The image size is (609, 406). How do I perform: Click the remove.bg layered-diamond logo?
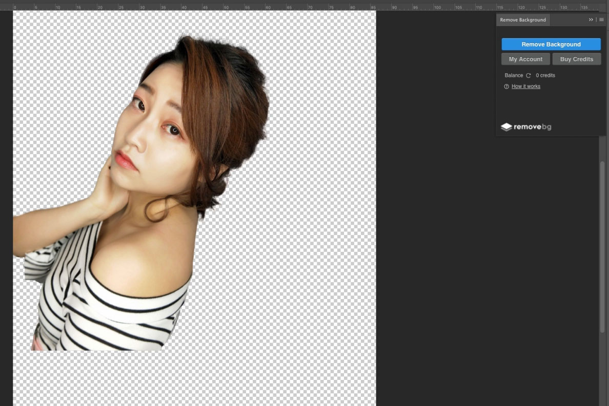click(x=507, y=126)
